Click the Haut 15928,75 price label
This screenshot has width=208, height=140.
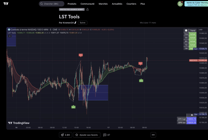click(x=200, y=49)
